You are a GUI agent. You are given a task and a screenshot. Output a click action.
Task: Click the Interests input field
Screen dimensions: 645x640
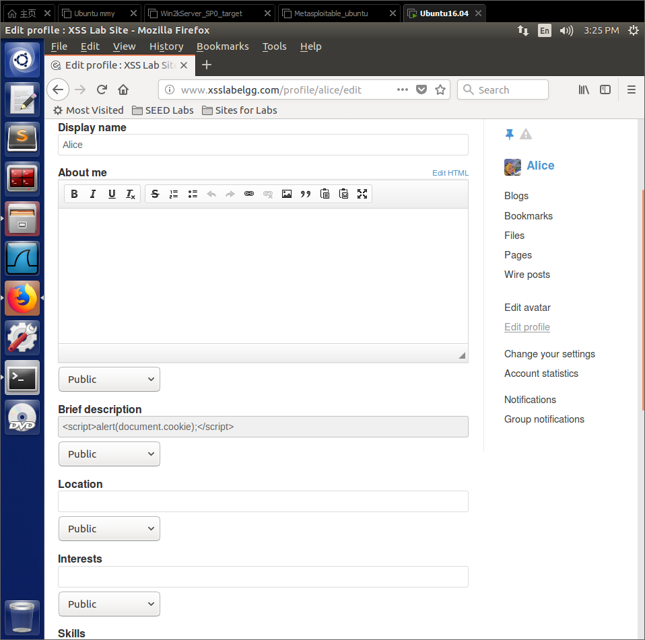pyautogui.click(x=263, y=577)
